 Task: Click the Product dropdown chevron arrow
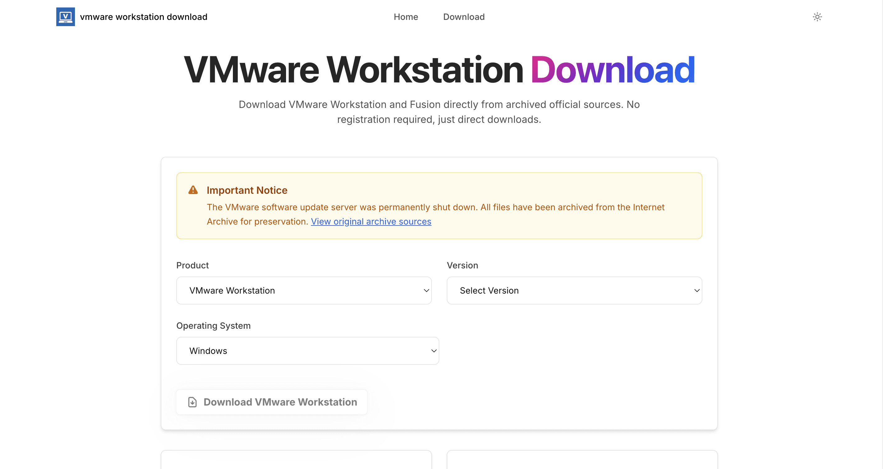pos(426,290)
